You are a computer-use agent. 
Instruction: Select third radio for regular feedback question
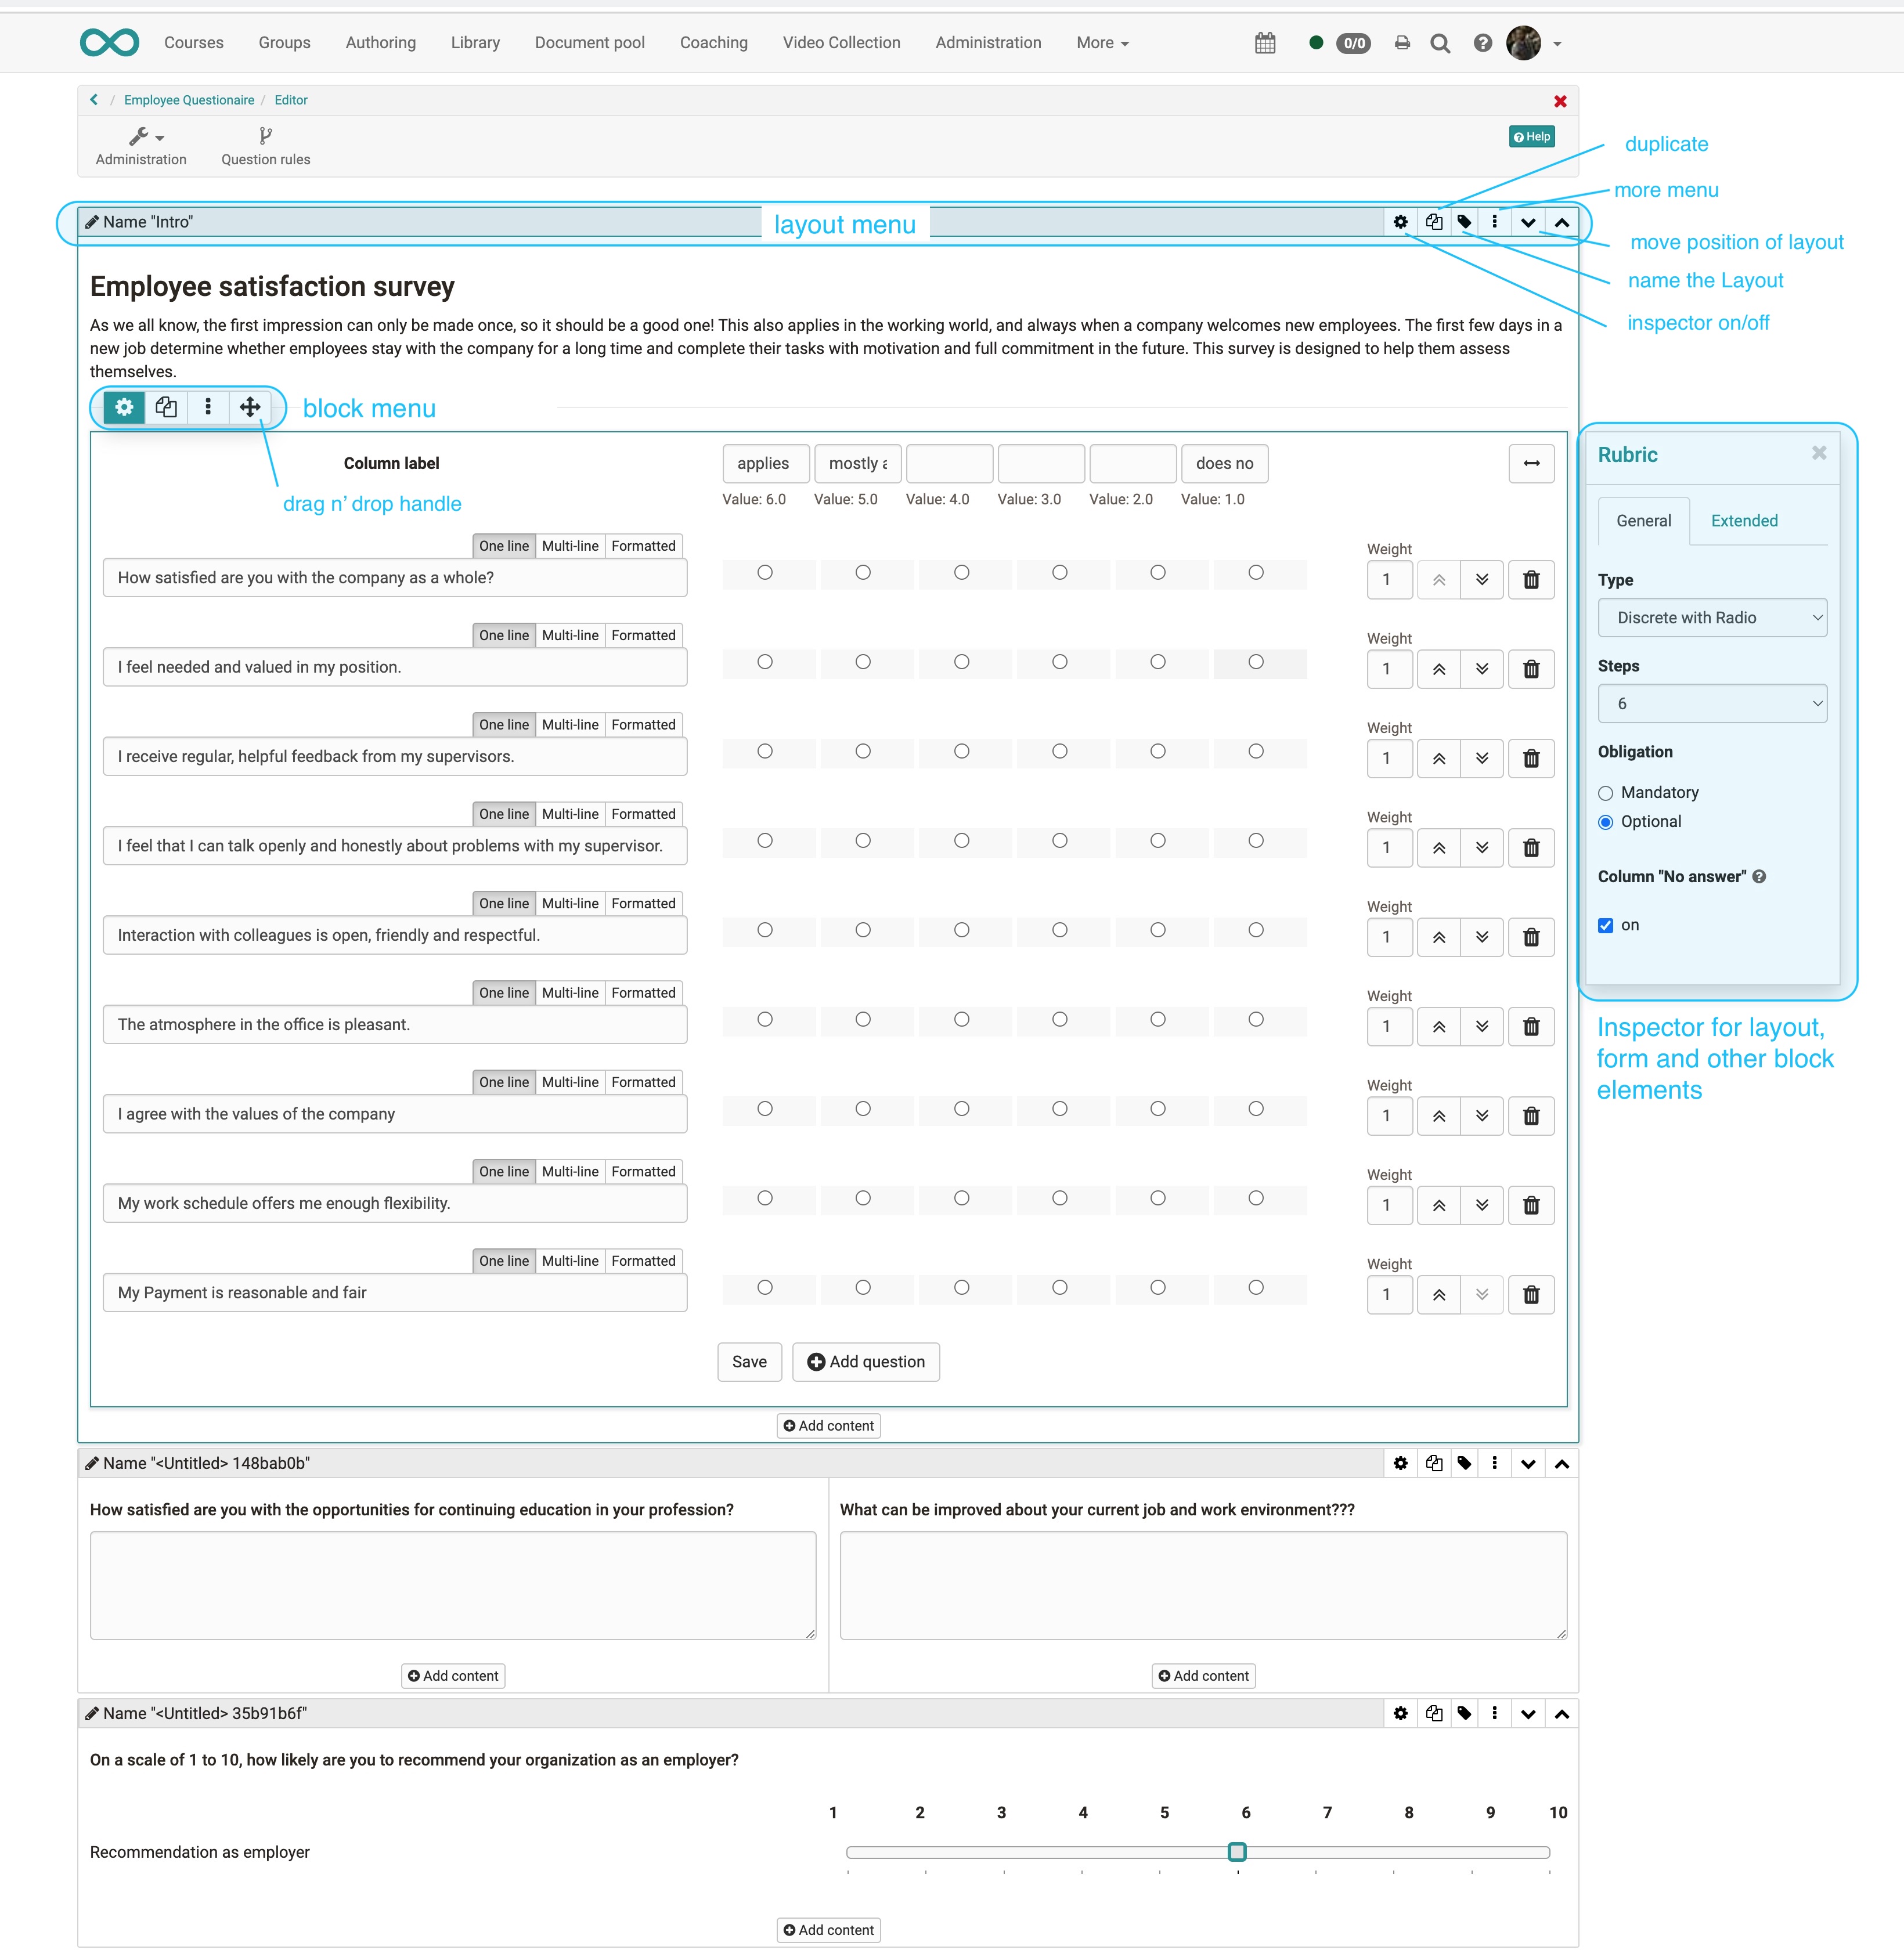[x=962, y=752]
